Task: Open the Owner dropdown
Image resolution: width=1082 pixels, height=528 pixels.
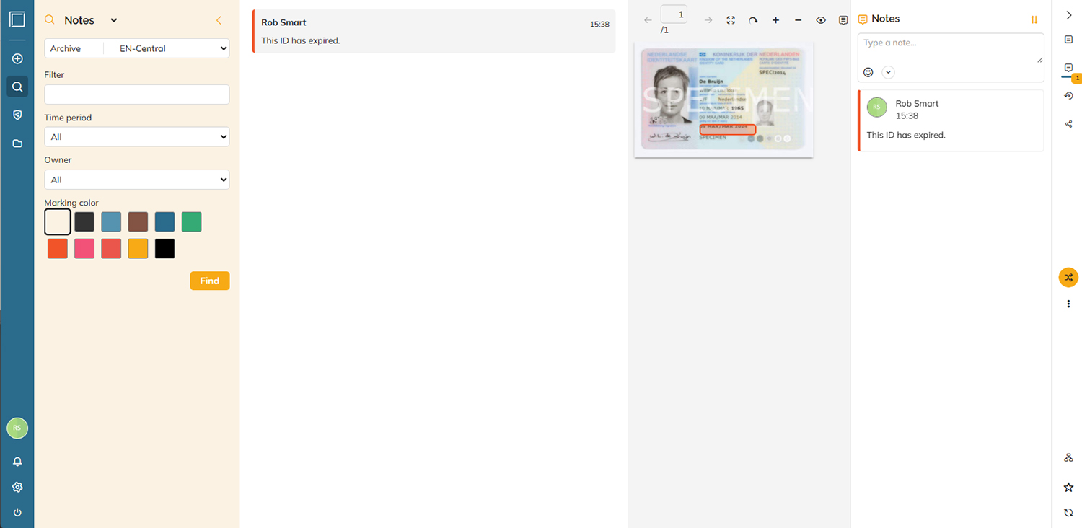Action: [x=137, y=180]
